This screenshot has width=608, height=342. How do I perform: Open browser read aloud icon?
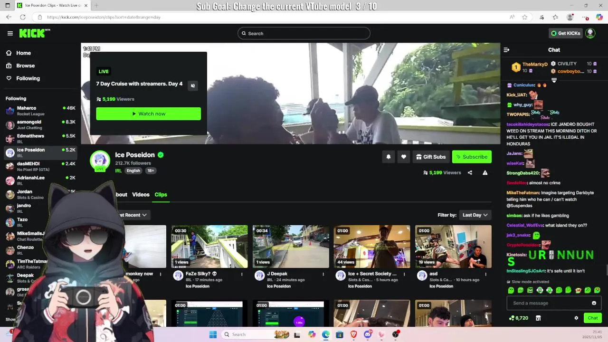coord(512,17)
